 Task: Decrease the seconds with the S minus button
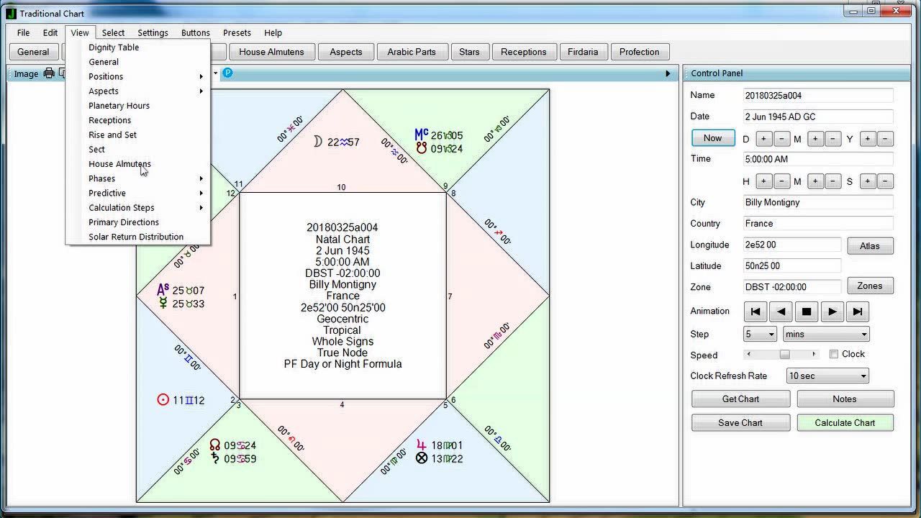point(886,181)
